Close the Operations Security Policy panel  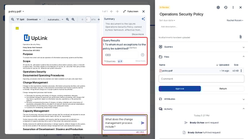[x=240, y=8]
